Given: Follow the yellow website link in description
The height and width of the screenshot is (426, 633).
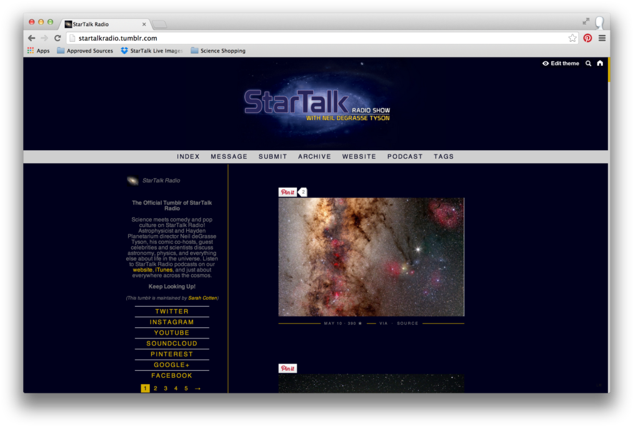Looking at the screenshot, I should 142,270.
